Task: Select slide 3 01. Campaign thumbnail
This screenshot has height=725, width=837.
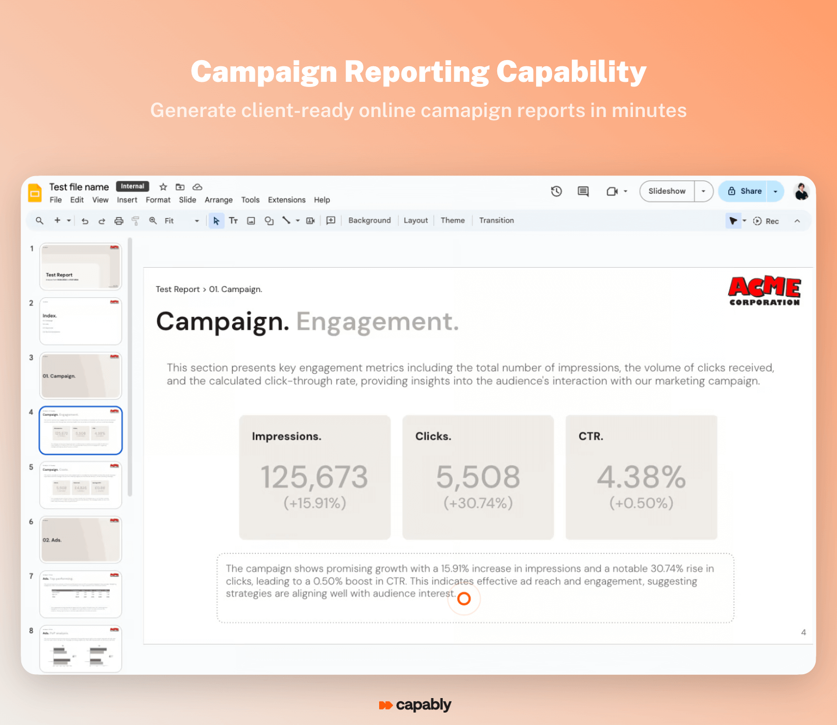Action: tap(80, 376)
